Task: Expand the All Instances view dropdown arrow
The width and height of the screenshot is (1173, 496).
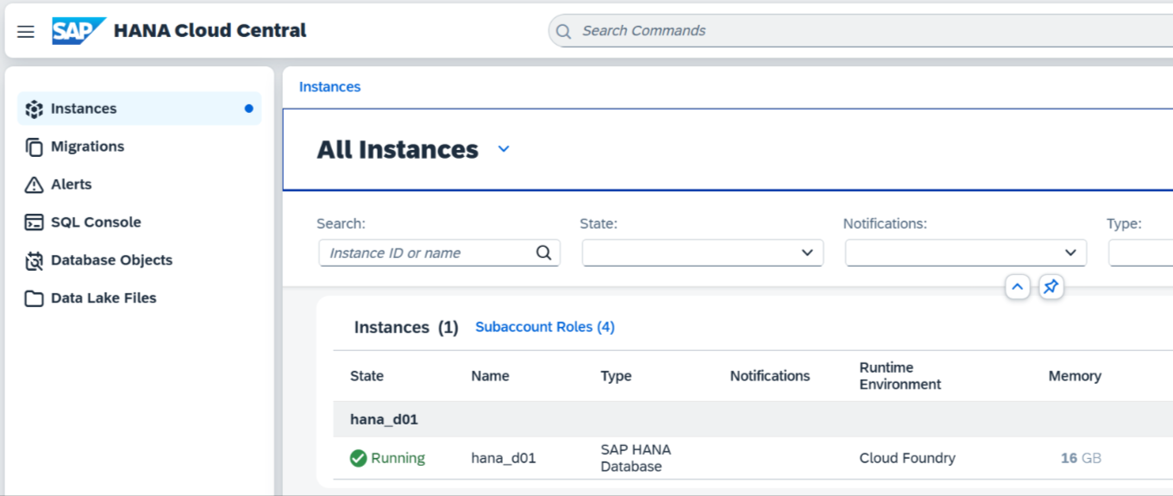Action: click(x=504, y=149)
